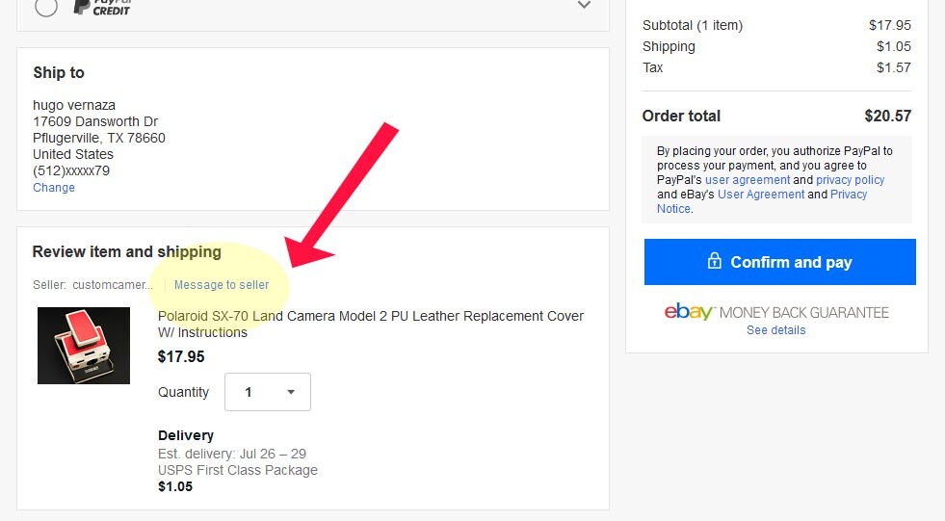Click the seller name customcamer

112,285
